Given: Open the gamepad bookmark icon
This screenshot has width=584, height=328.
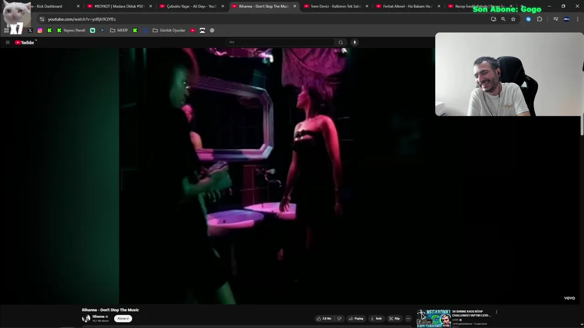Looking at the screenshot, I should tap(202, 31).
